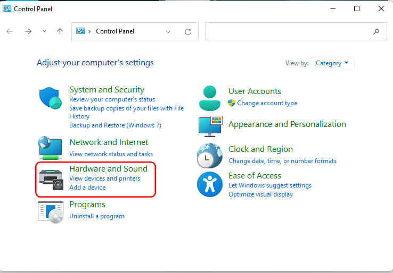Click the Optimize visual display link
The image size is (393, 273).
[260, 194]
